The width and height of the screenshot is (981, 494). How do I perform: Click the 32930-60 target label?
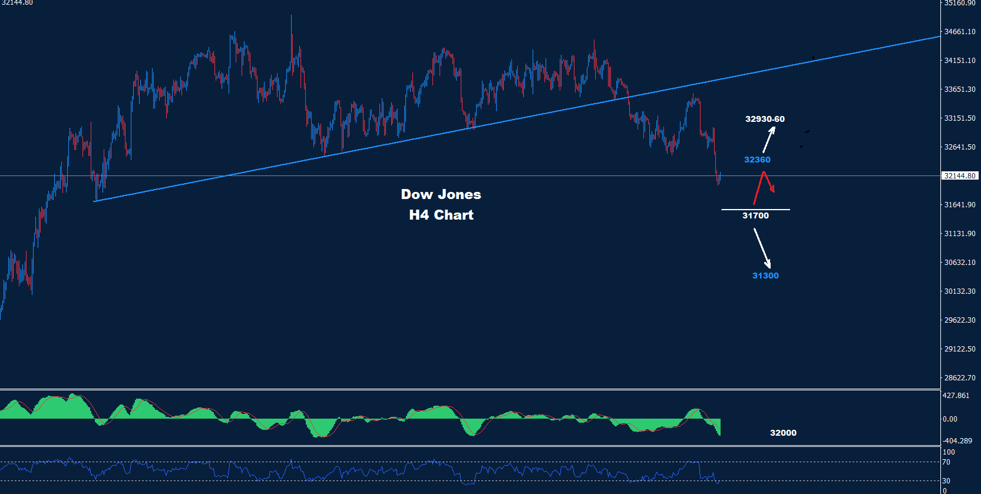click(x=765, y=119)
